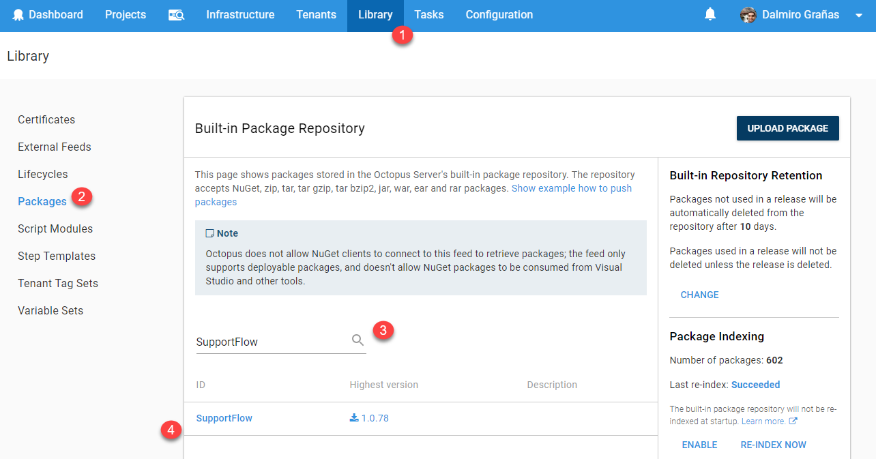Download SupportFlow version 1.0.78
The height and width of the screenshot is (459, 876).
(369, 418)
